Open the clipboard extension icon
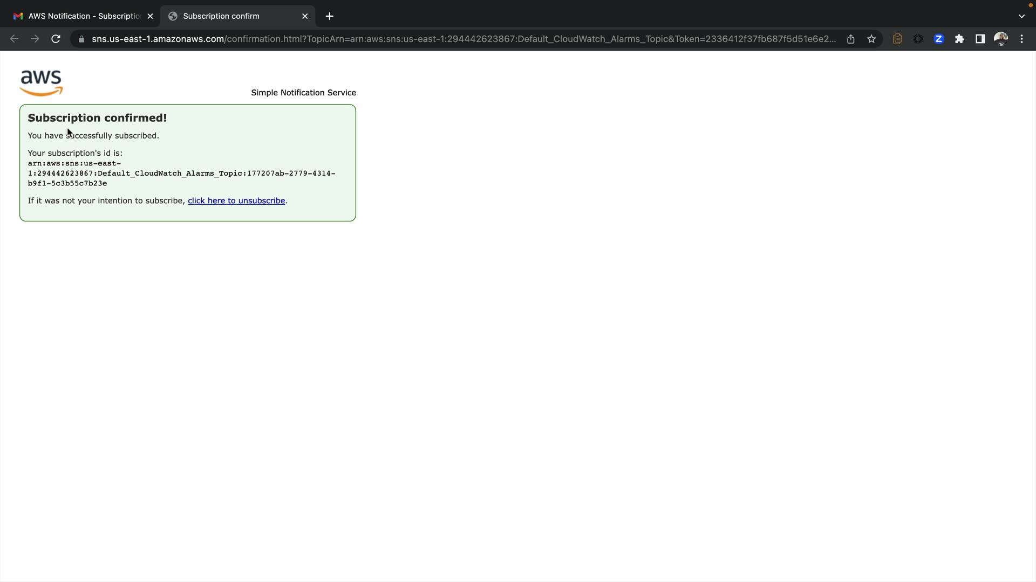The width and height of the screenshot is (1036, 582). (897, 39)
